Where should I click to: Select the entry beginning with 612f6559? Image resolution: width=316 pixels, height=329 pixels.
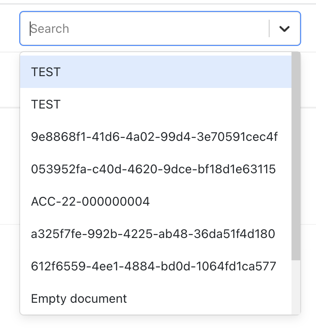154,266
